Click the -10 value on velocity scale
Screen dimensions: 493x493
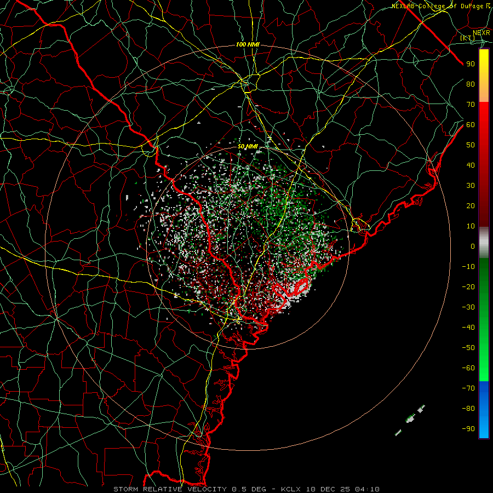pyautogui.click(x=468, y=267)
